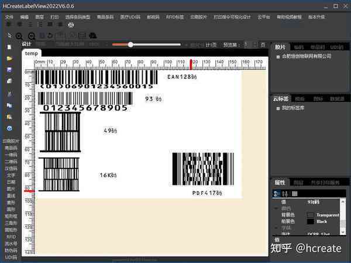This screenshot has width=351, height=263.
Task: Select the EAN128 barcode on the canvas
Action: click(x=97, y=79)
